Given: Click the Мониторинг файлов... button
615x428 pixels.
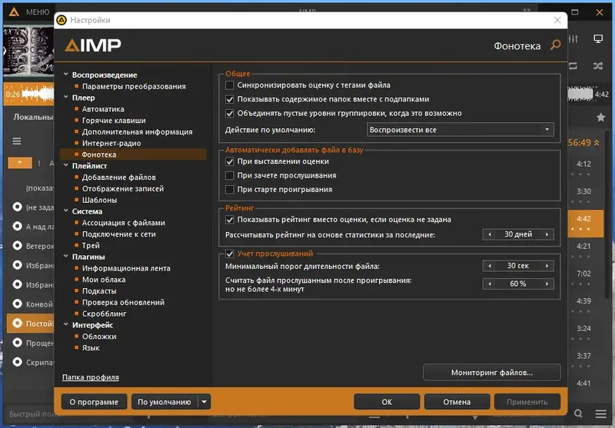Looking at the screenshot, I should click(492, 373).
